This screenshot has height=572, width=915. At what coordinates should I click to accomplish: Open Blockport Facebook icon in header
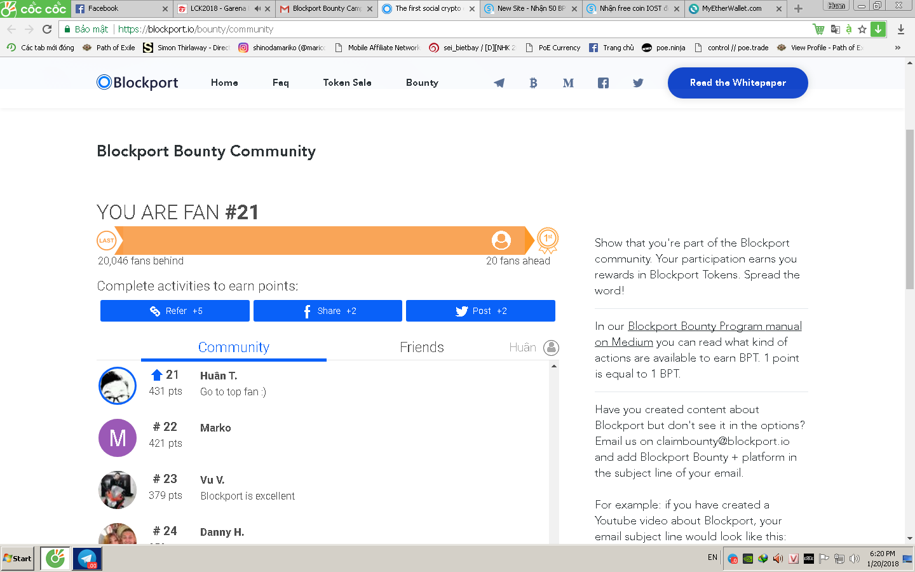click(603, 83)
